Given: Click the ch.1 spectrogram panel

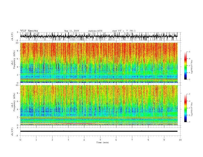Looking at the screenshot, I should point(99,63).
